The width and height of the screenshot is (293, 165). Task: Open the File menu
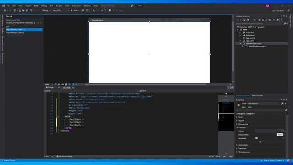pos(8,6)
